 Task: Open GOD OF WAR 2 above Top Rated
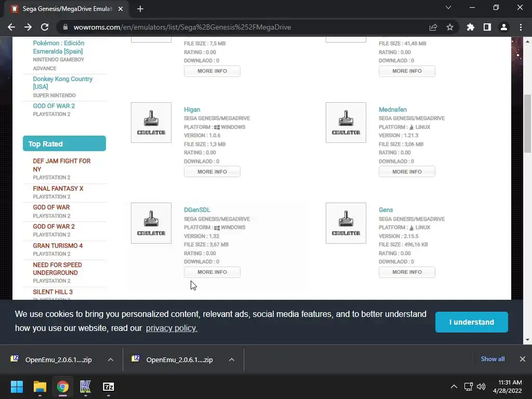(54, 106)
